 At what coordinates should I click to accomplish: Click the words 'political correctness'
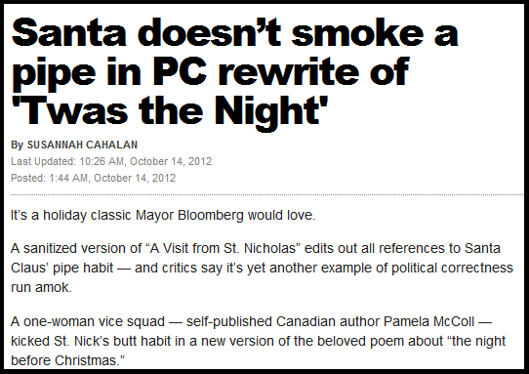tap(452, 268)
